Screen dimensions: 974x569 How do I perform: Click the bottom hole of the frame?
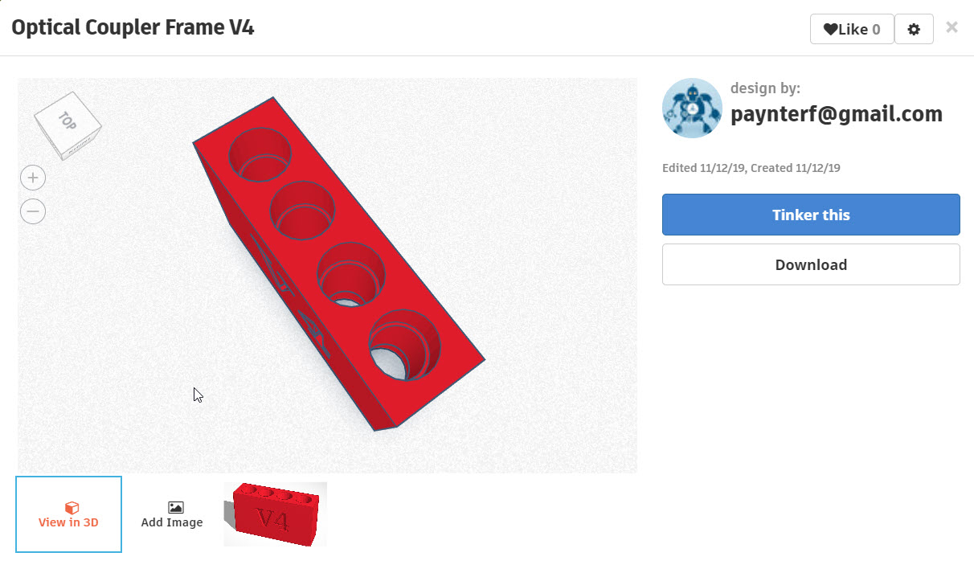(x=404, y=344)
